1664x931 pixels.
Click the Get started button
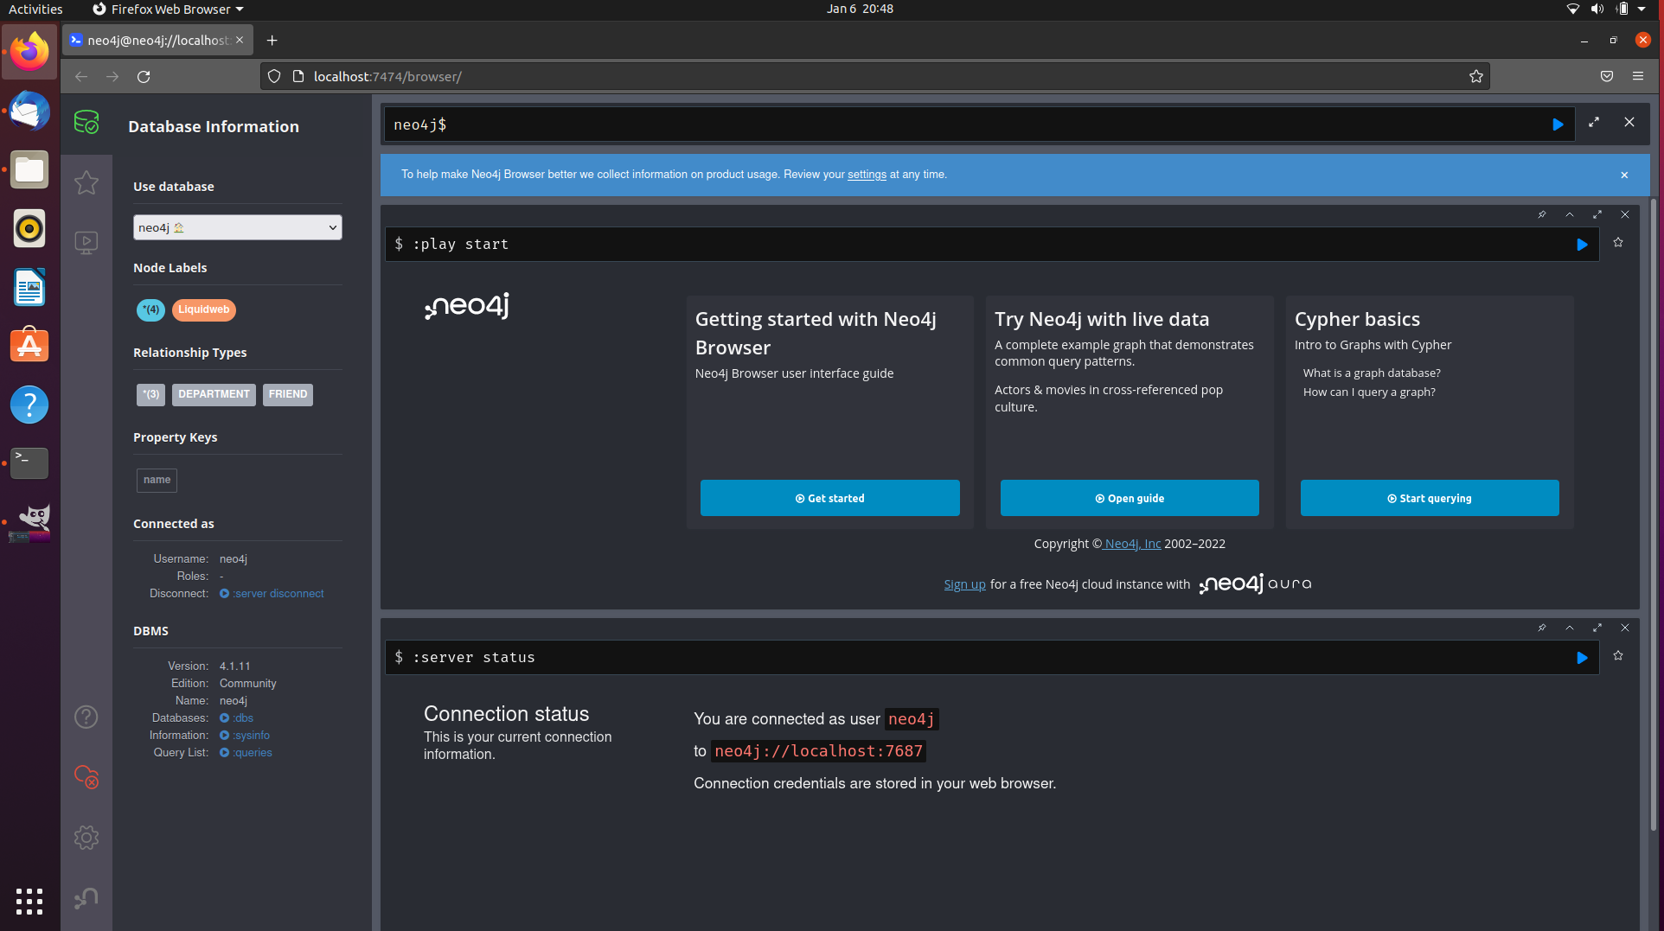[829, 498]
